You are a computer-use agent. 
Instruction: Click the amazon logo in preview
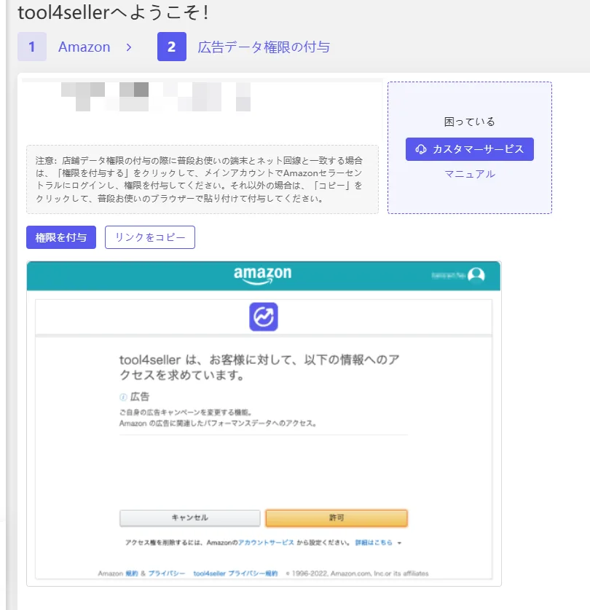[262, 275]
